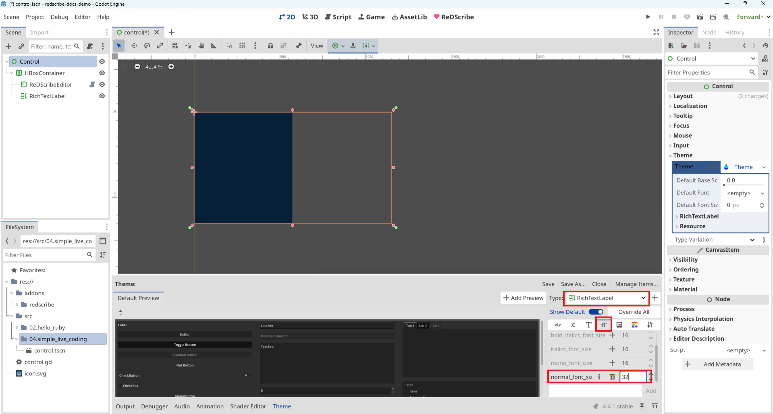Collapse the 04.simple_live_coding folder
Screen dimensions: 773x414
[17, 339]
